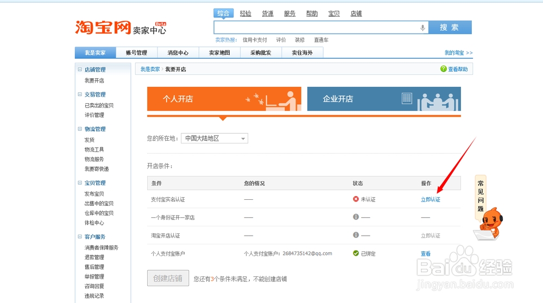Click info icon in 一个身份证开一家店 row
The image size is (543, 303).
[x=356, y=217]
